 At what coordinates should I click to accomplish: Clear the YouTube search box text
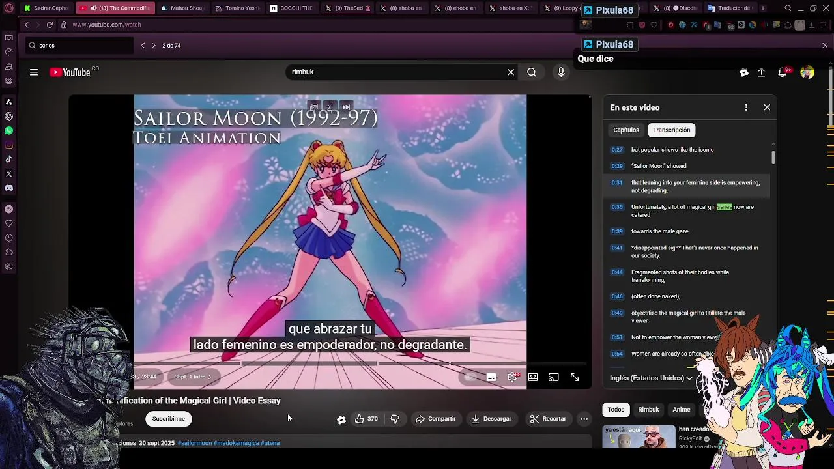tap(511, 72)
